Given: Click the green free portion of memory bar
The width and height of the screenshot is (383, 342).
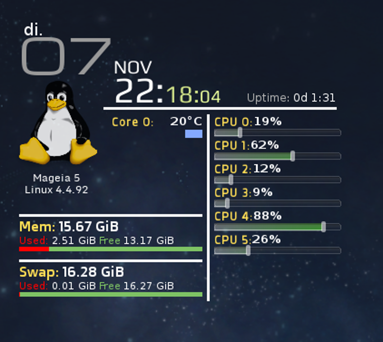Looking at the screenshot, I should pyautogui.click(x=126, y=249).
